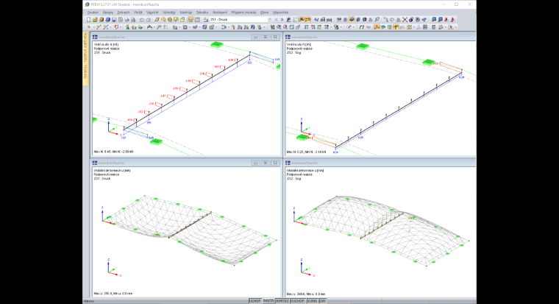Open the Okna menu
Image resolution: width=559 pixels, height=304 pixels.
click(x=264, y=12)
